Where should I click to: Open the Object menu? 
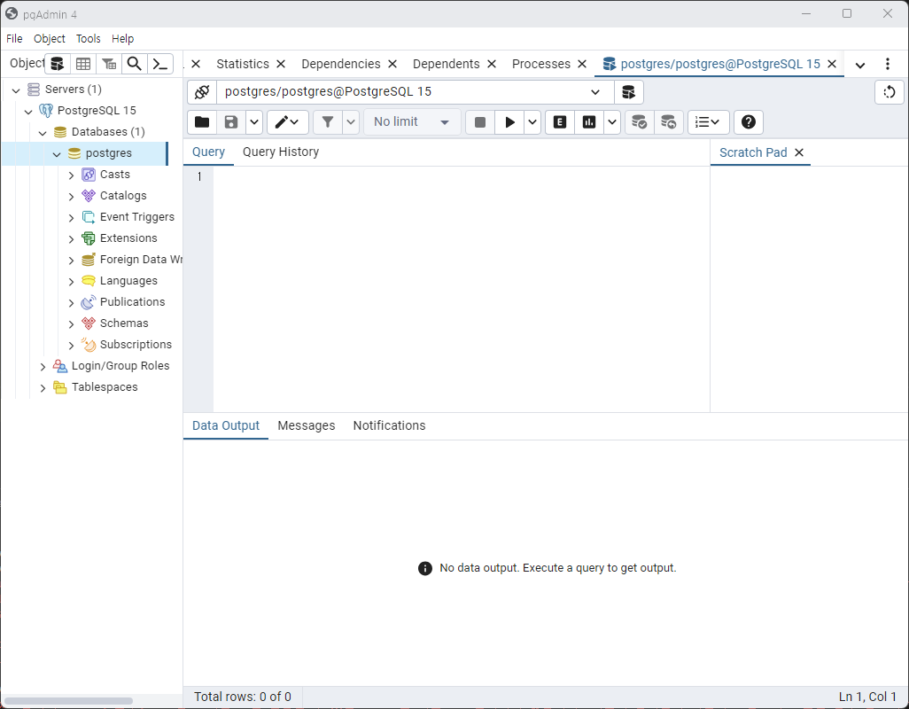click(50, 39)
